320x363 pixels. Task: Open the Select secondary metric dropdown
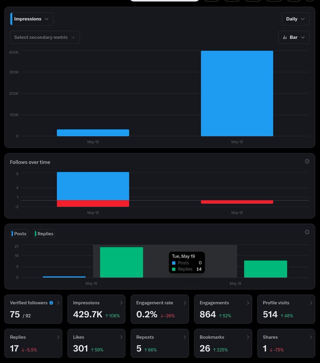coord(45,37)
